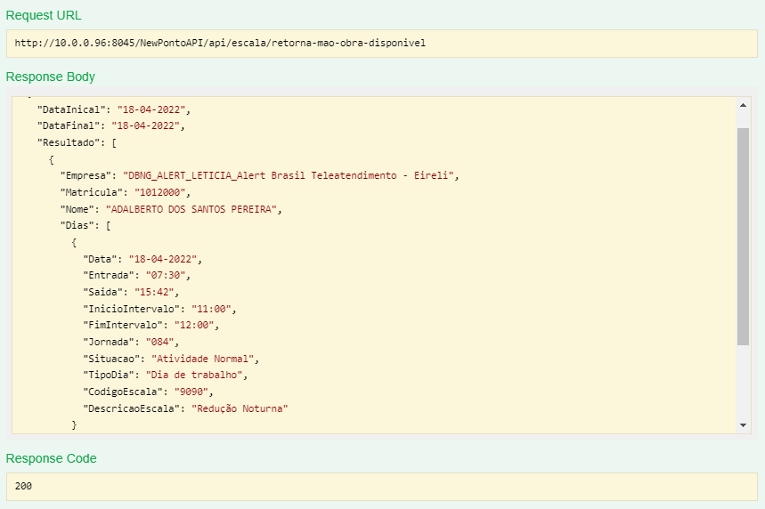Screen dimensions: 765x509
Task: Click the Empresa value DBNG_ALERT_LETICIA string
Action: (290, 175)
